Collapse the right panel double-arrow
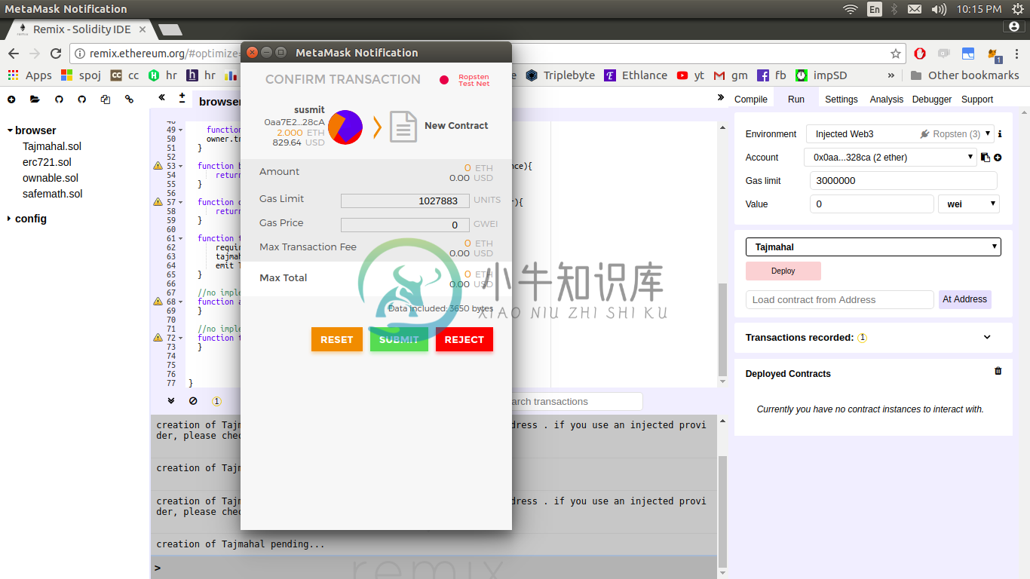 click(720, 98)
